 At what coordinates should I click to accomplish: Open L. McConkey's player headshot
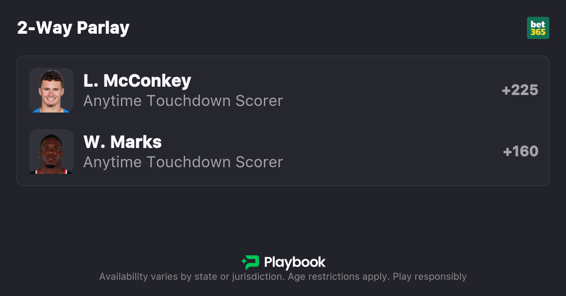pos(51,90)
